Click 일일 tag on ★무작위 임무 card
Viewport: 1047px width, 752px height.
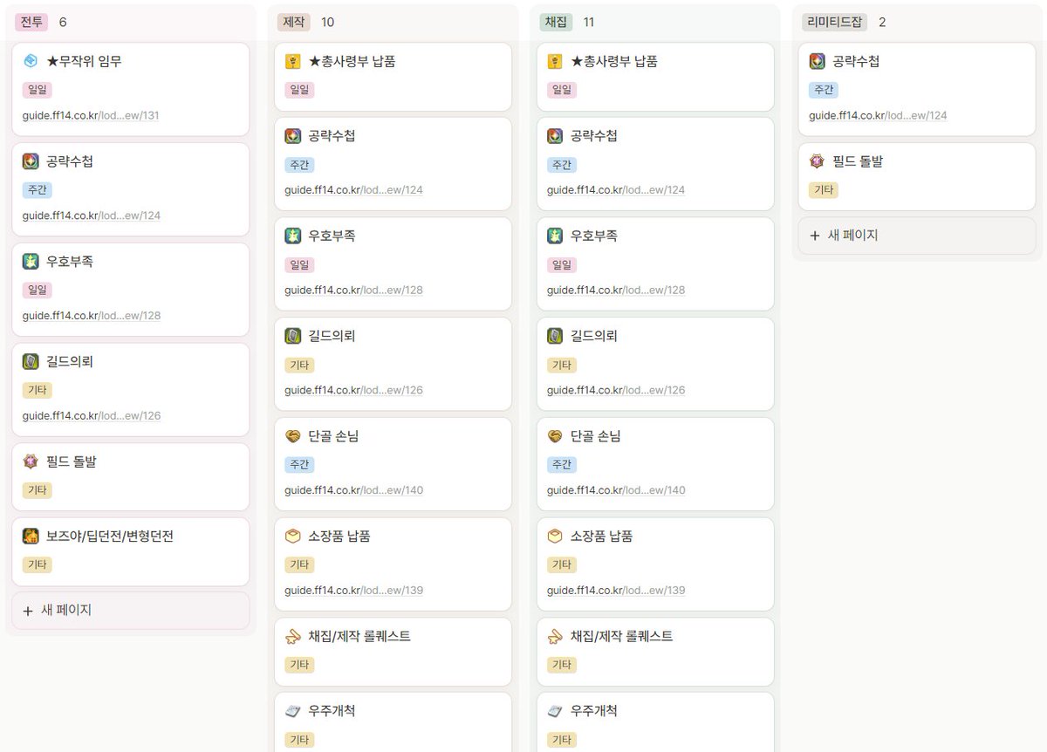tap(38, 90)
